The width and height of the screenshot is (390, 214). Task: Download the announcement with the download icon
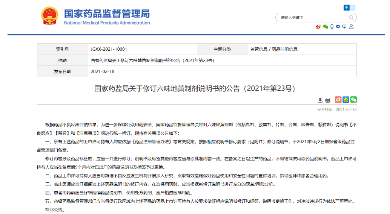point(320,100)
